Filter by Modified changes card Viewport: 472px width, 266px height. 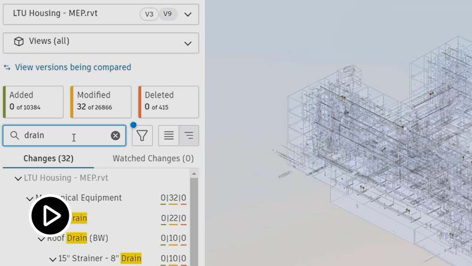point(101,102)
